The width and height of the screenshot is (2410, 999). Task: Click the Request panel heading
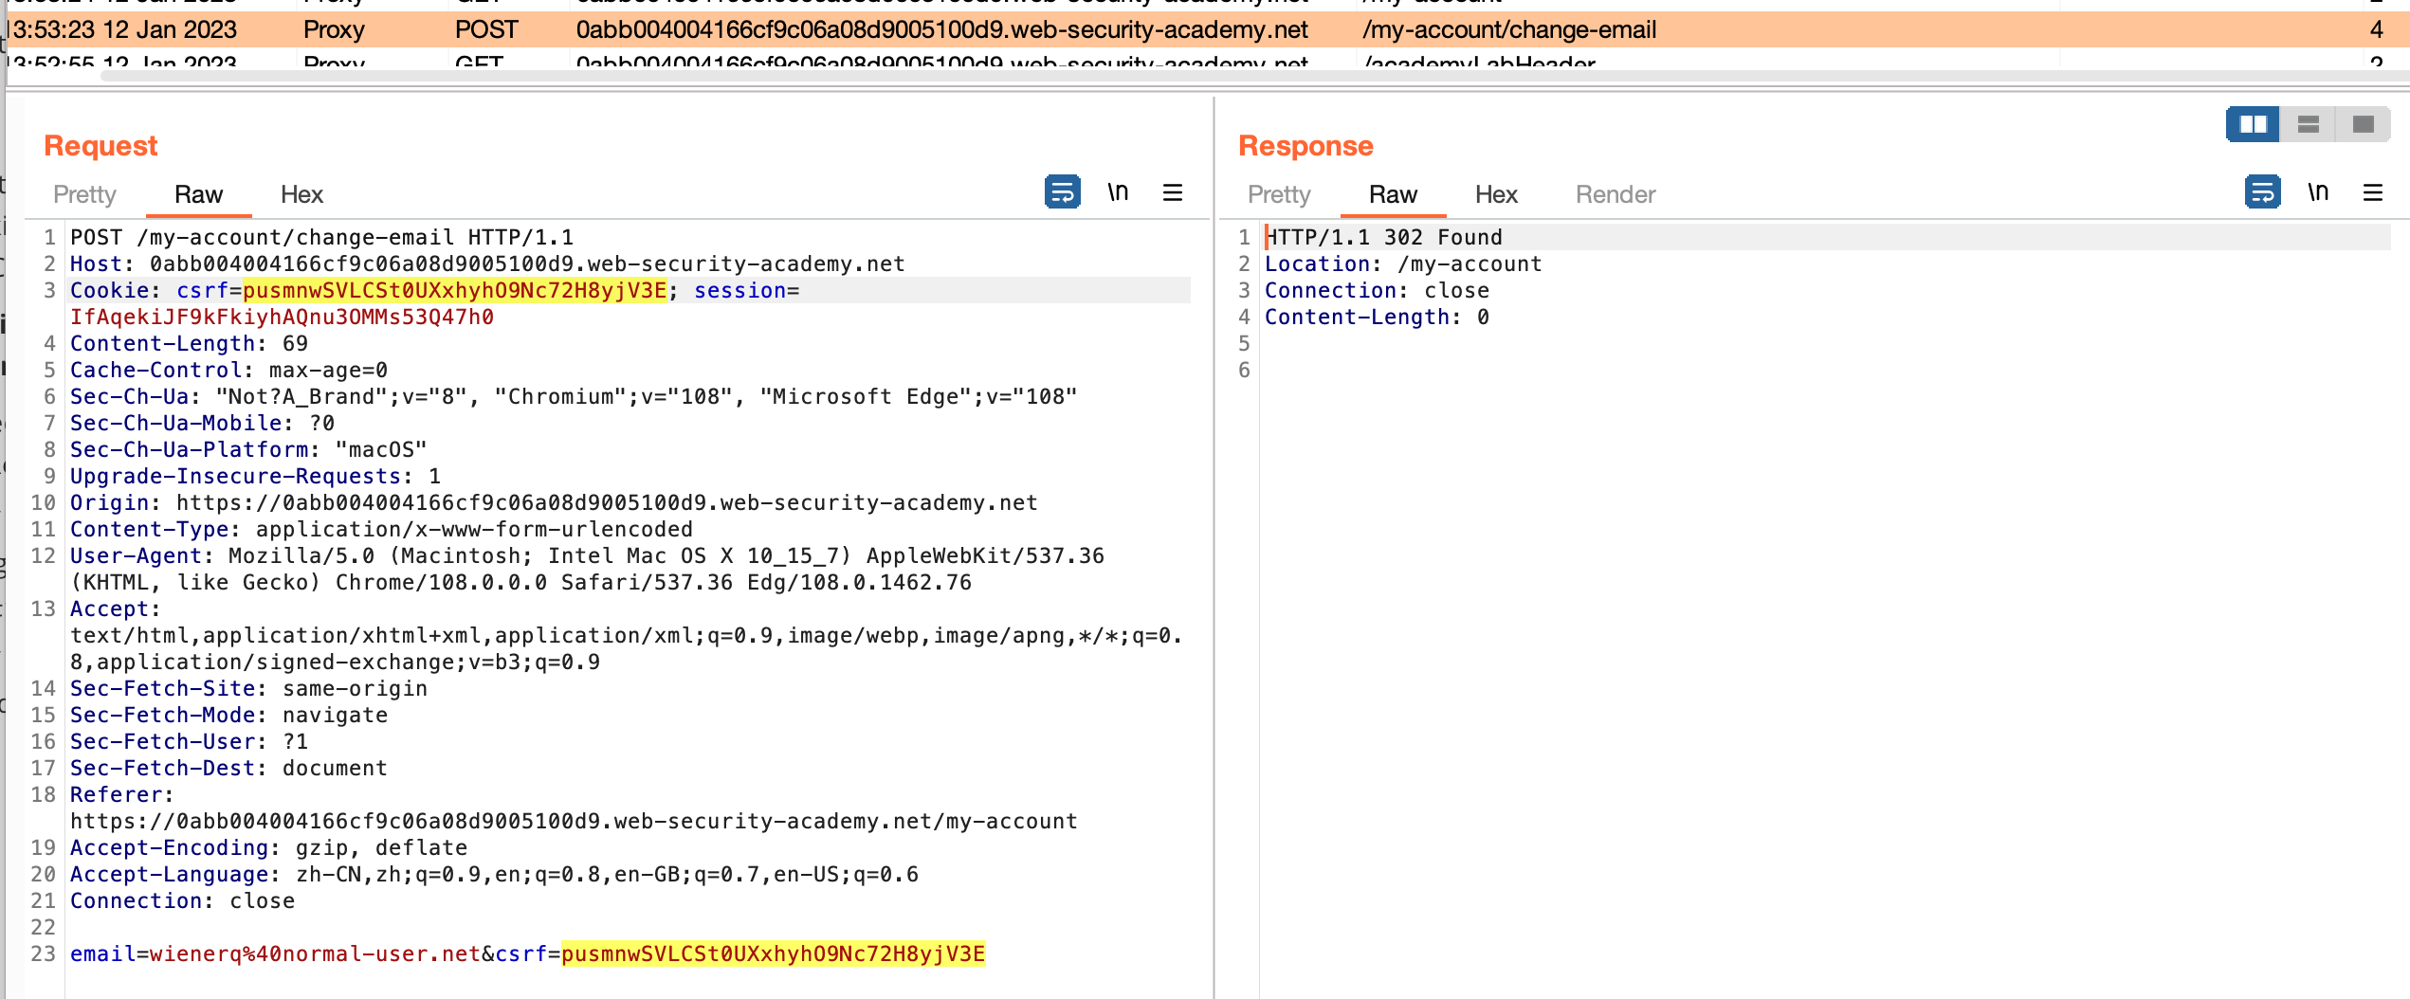click(100, 145)
